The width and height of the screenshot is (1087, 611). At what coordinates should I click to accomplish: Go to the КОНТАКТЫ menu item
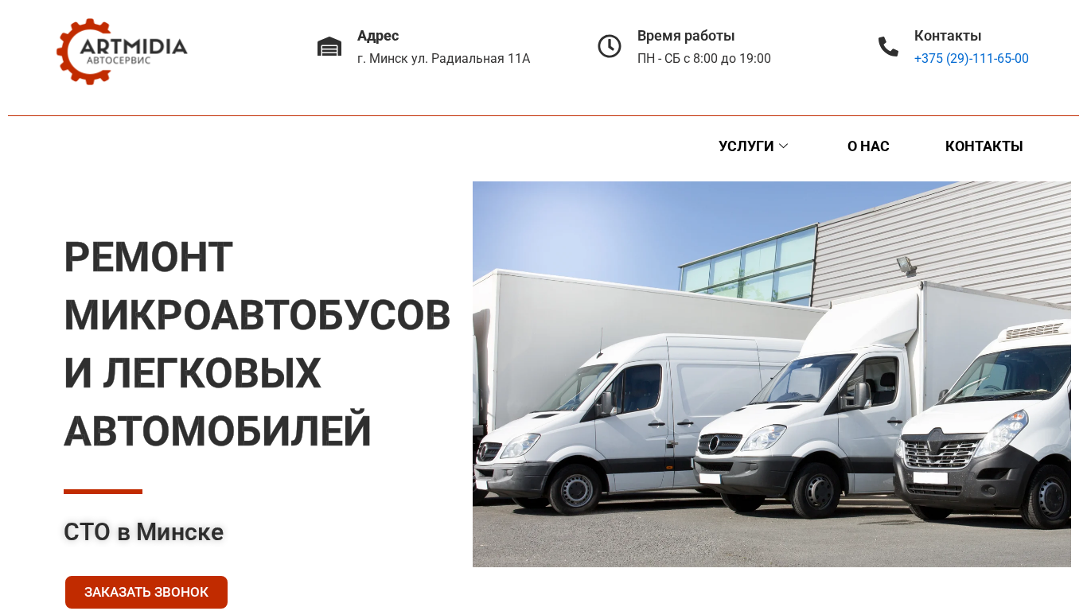[x=984, y=146]
